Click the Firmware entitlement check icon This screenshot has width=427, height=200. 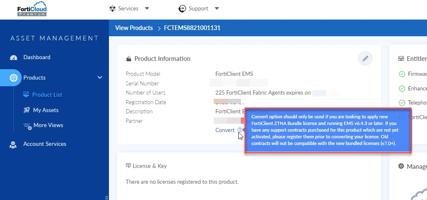point(402,74)
